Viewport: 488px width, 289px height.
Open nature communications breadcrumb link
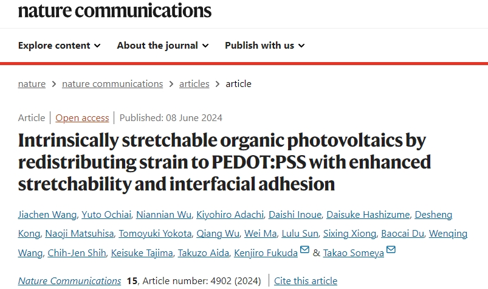112,84
